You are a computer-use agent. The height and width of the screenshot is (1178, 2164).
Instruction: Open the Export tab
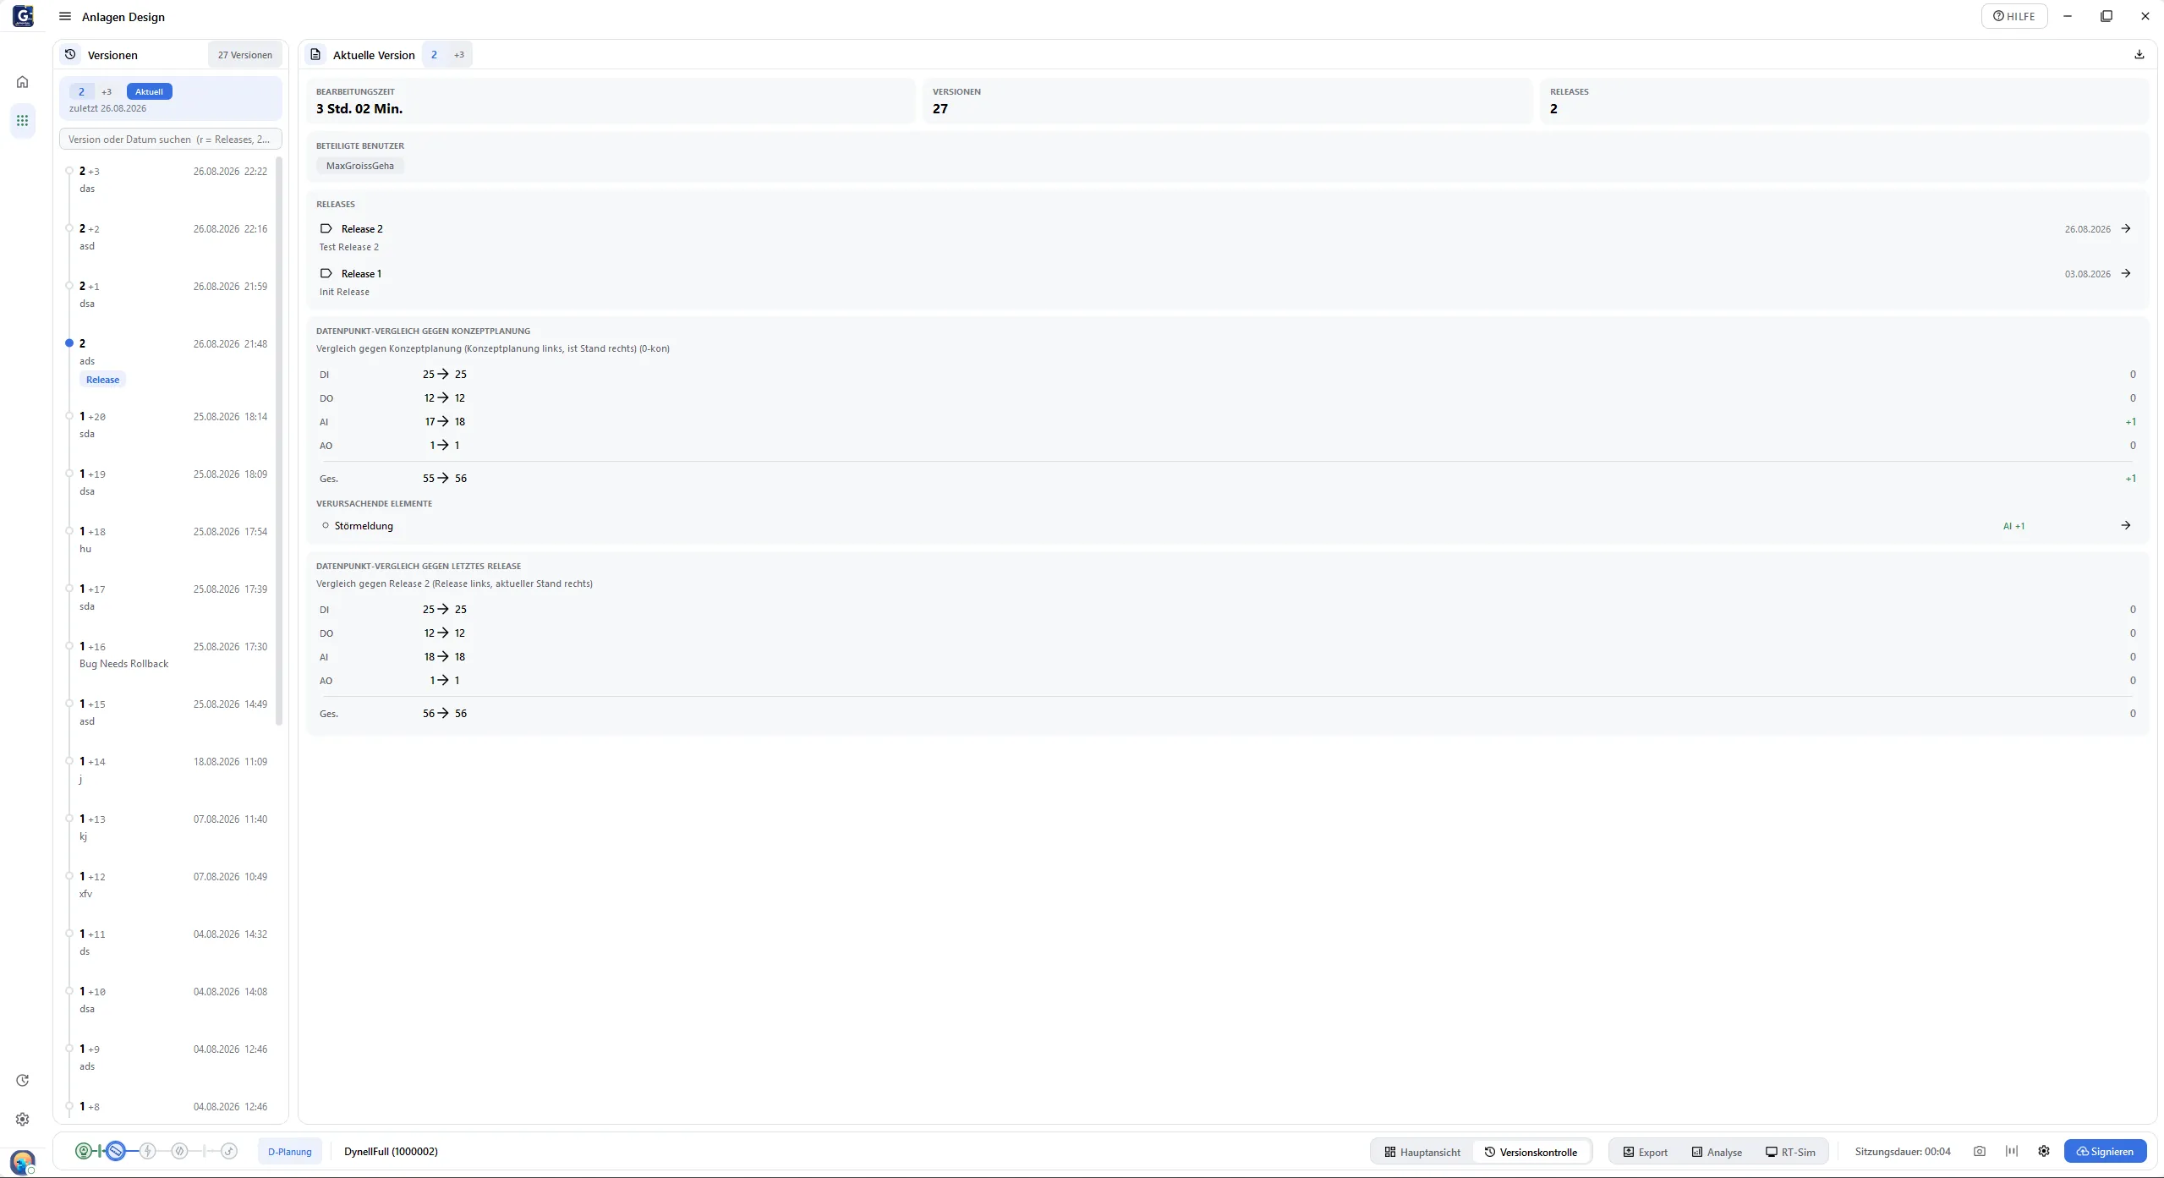click(x=1645, y=1152)
